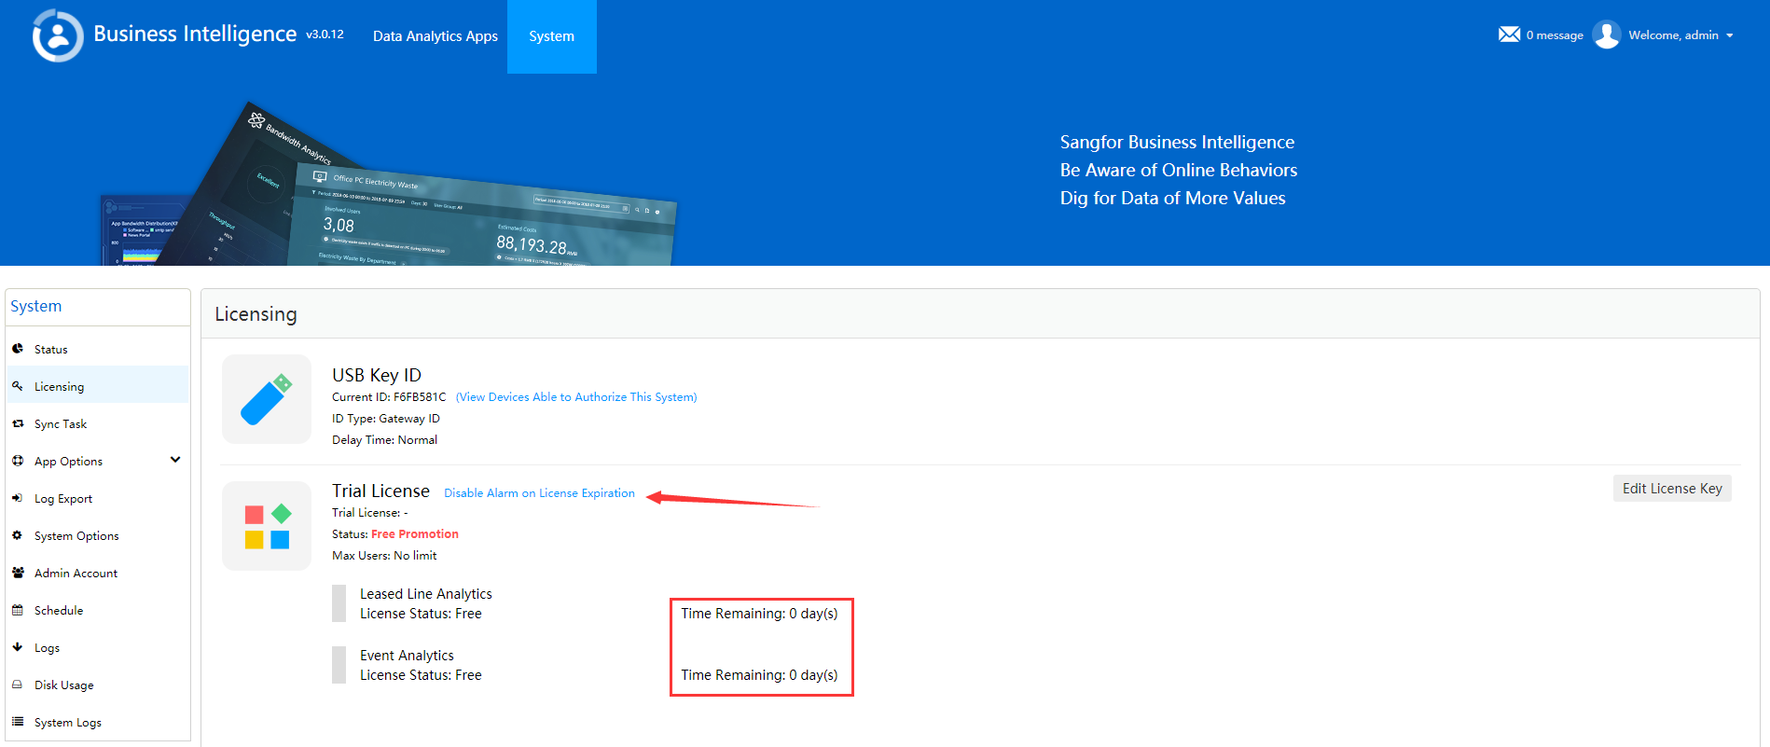Open System Options in the sidebar

[x=98, y=535]
